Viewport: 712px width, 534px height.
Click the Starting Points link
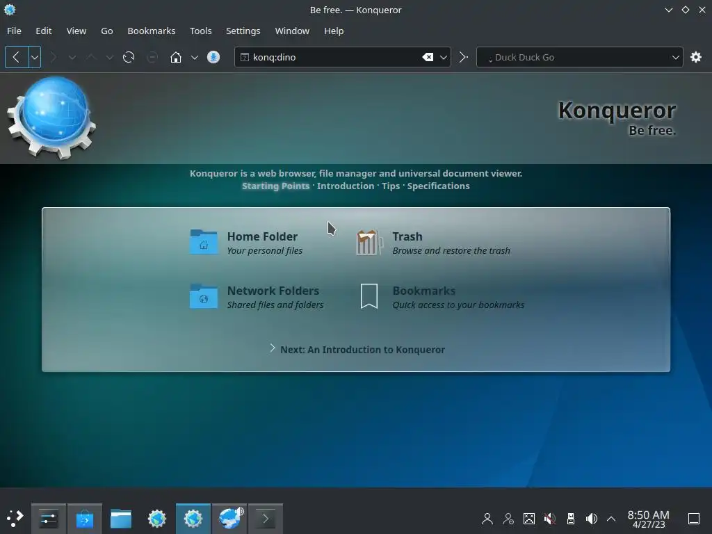(x=275, y=186)
